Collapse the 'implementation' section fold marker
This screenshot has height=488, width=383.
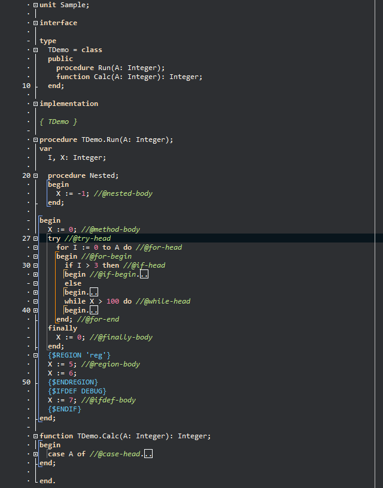coord(35,104)
